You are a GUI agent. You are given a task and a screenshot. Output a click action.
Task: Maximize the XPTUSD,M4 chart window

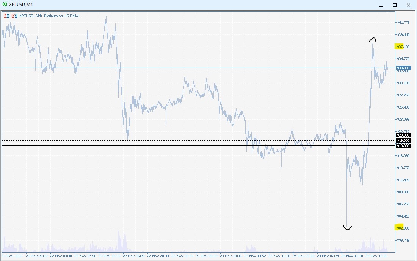coord(395,5)
